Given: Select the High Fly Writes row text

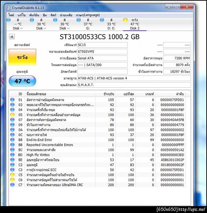Looking at the screenshot, I should (38, 155).
